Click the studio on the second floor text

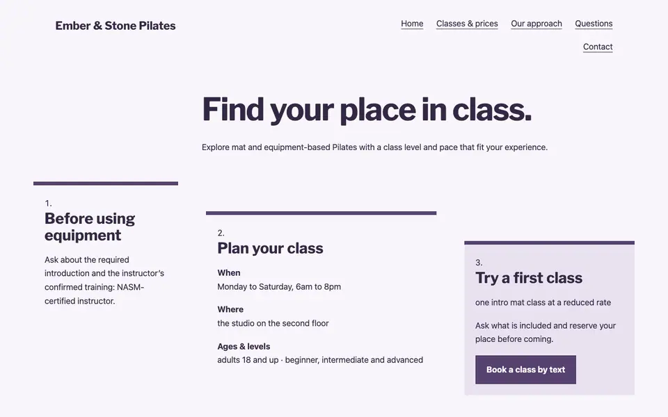click(273, 323)
